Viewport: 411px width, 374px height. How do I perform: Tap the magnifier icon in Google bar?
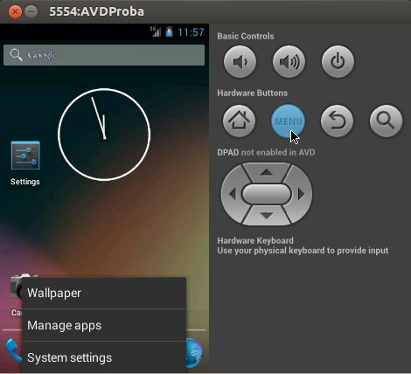(x=16, y=55)
